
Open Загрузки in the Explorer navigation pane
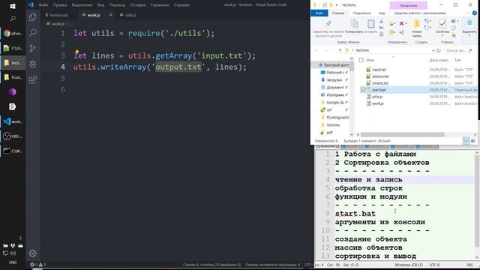coord(334,80)
